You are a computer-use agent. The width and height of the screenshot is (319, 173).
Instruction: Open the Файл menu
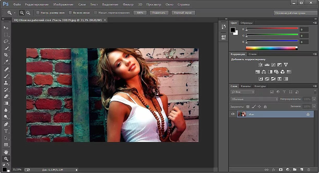click(x=17, y=4)
